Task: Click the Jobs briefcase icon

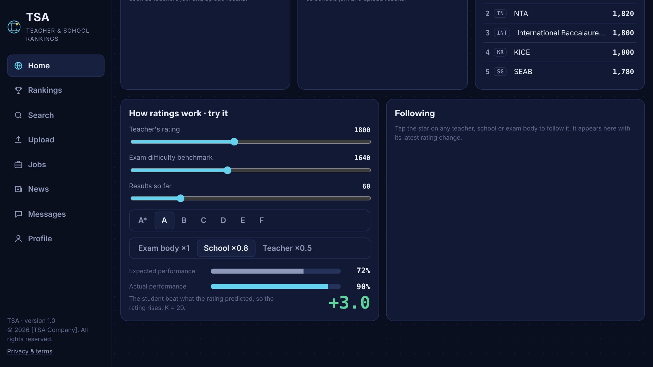Action: coord(18,164)
